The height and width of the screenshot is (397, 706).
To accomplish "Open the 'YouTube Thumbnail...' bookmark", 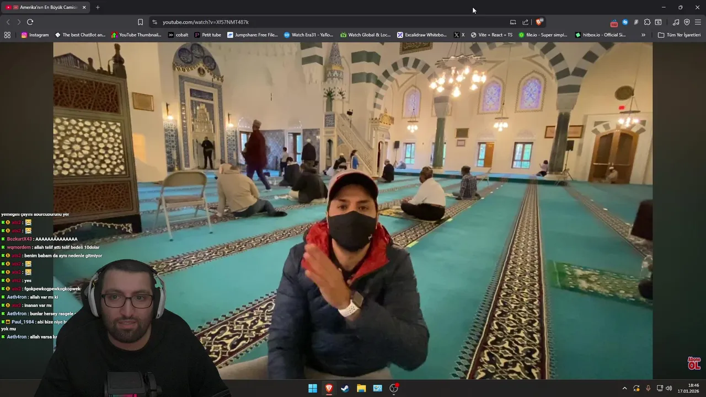I will pos(136,35).
